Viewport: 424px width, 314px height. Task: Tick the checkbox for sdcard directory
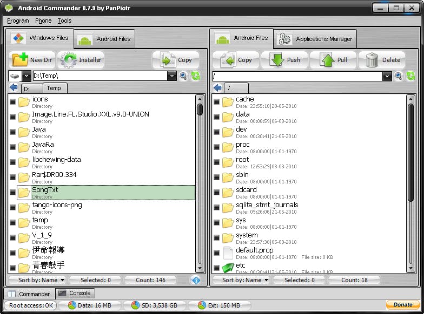[216, 192]
